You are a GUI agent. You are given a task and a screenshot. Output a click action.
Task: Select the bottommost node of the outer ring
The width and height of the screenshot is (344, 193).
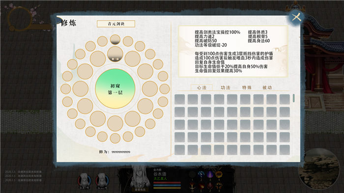point(115,138)
